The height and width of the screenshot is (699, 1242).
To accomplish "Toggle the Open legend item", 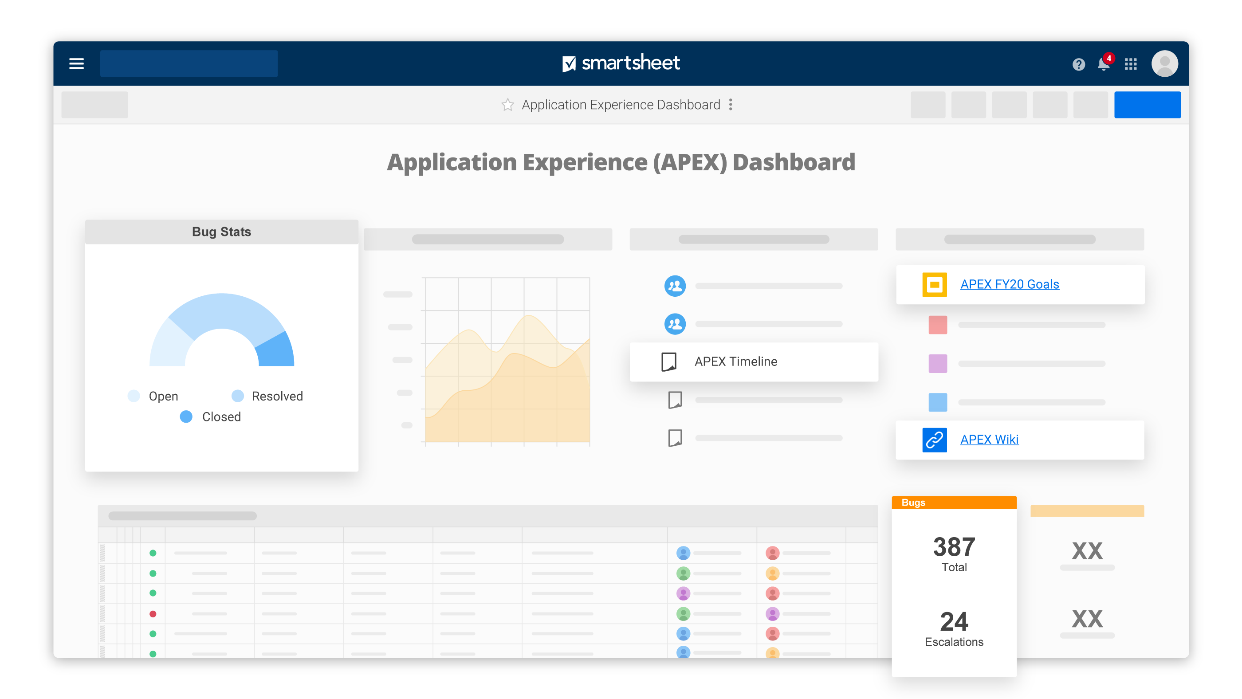I will (x=163, y=396).
